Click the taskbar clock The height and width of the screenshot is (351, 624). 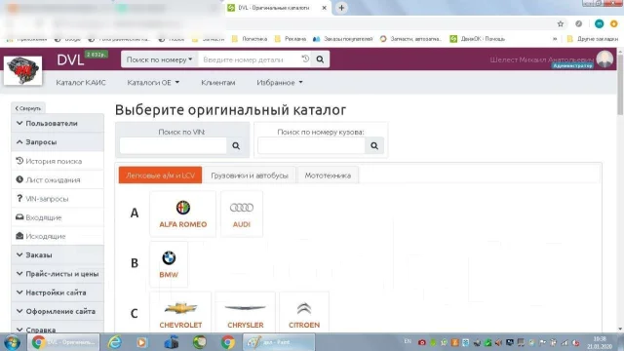[600, 342]
